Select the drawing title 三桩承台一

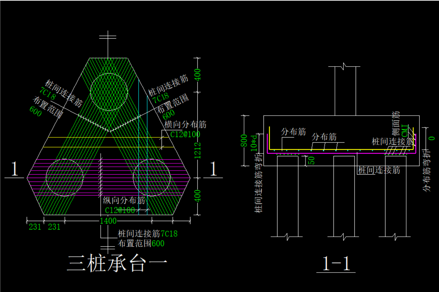(x=117, y=264)
